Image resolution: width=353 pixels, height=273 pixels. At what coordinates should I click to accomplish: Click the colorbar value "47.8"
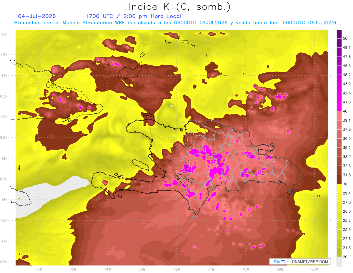[x=347, y=57]
